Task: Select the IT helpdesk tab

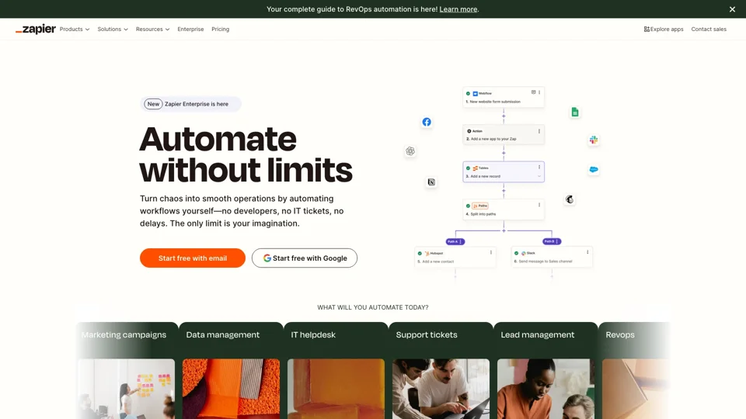Action: (313, 334)
